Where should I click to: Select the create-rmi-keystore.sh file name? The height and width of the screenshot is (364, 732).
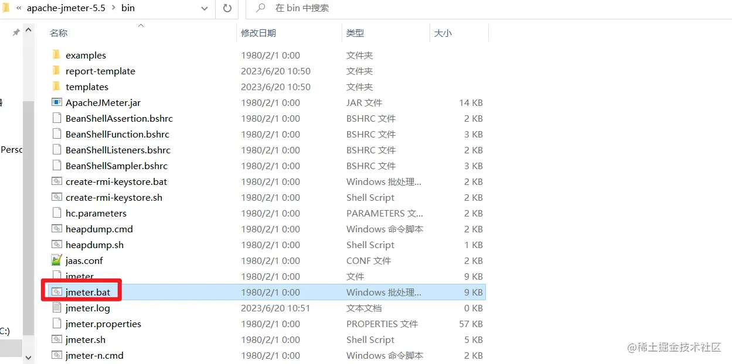click(x=114, y=197)
